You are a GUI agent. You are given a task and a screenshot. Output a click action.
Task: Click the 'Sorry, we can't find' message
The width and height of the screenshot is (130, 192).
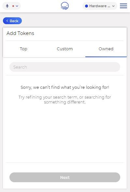[65, 88]
